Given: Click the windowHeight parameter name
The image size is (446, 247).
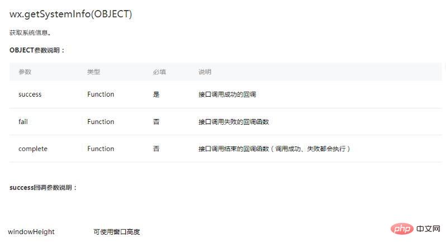Looking at the screenshot, I should [31, 231].
